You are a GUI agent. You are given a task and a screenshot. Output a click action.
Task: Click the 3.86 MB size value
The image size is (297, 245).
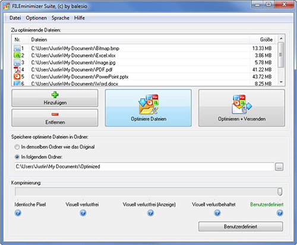tap(263, 55)
